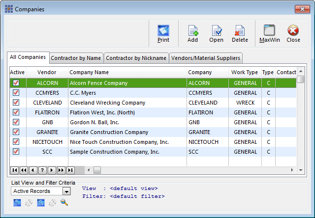Add a new company record
The image size is (315, 218).
point(192,33)
